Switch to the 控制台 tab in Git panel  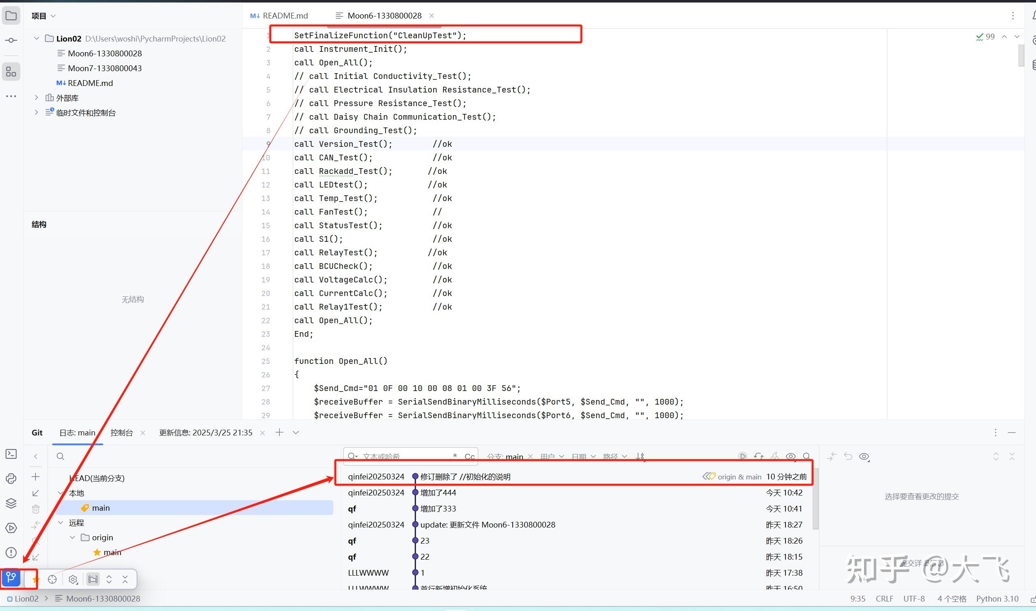(121, 432)
